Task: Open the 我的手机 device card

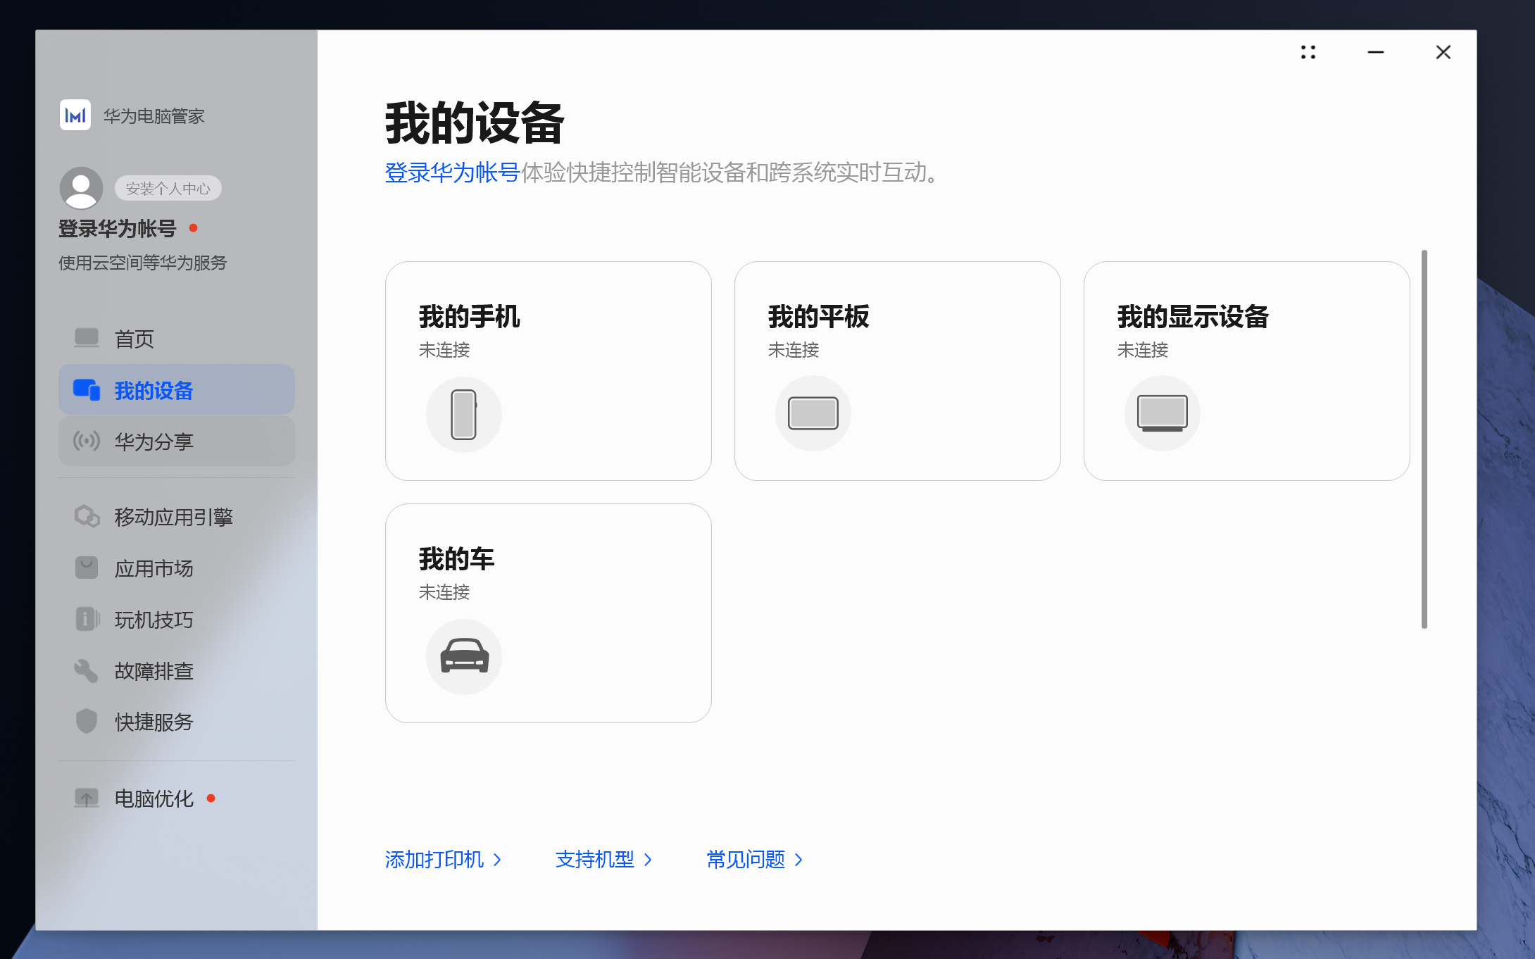Action: (549, 371)
